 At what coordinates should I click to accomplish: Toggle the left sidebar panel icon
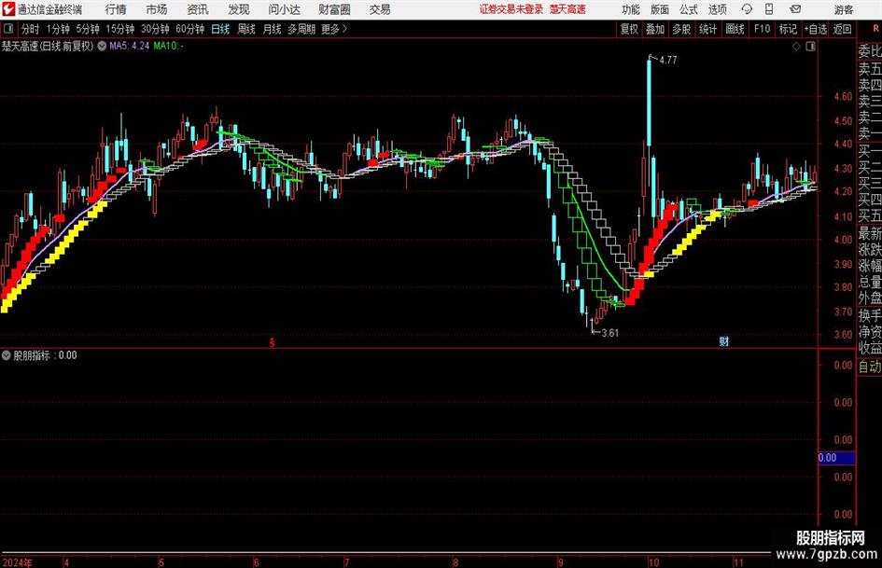pyautogui.click(x=7, y=29)
